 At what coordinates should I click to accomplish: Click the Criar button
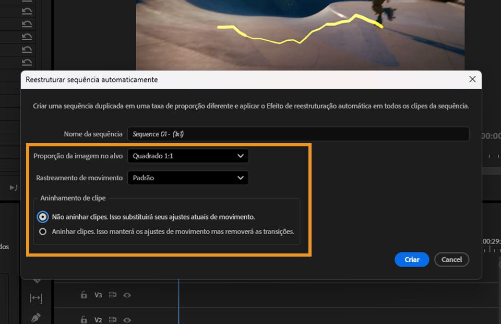point(412,260)
